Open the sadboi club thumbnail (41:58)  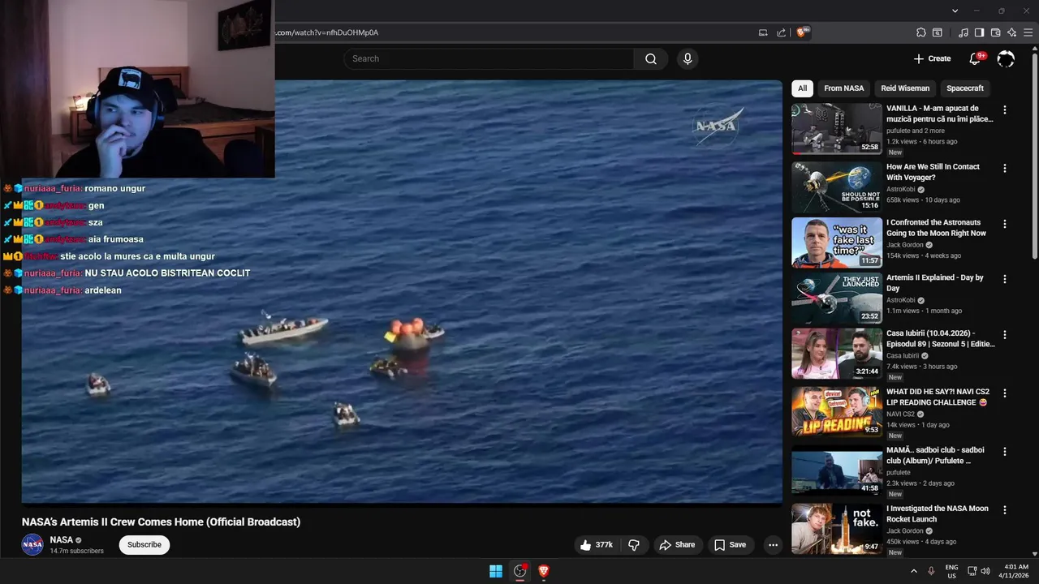[x=836, y=470]
